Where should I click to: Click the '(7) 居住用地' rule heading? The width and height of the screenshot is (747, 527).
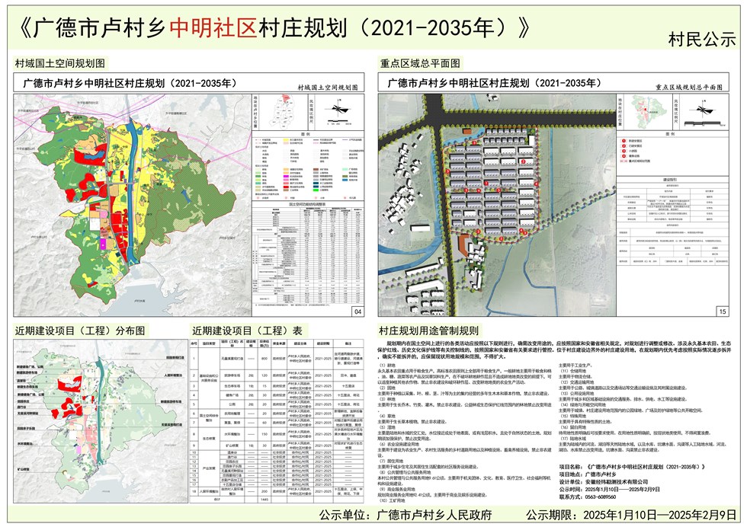(x=390, y=462)
